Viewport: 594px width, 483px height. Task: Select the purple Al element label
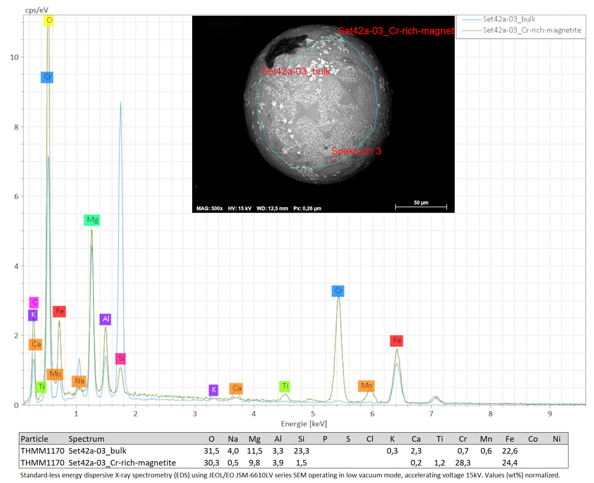click(x=105, y=319)
